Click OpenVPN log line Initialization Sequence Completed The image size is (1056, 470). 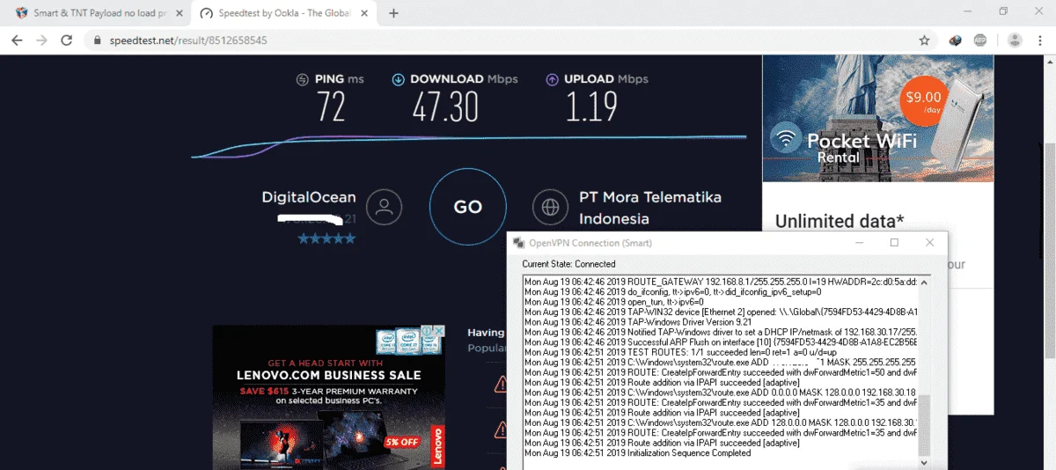coord(637,453)
